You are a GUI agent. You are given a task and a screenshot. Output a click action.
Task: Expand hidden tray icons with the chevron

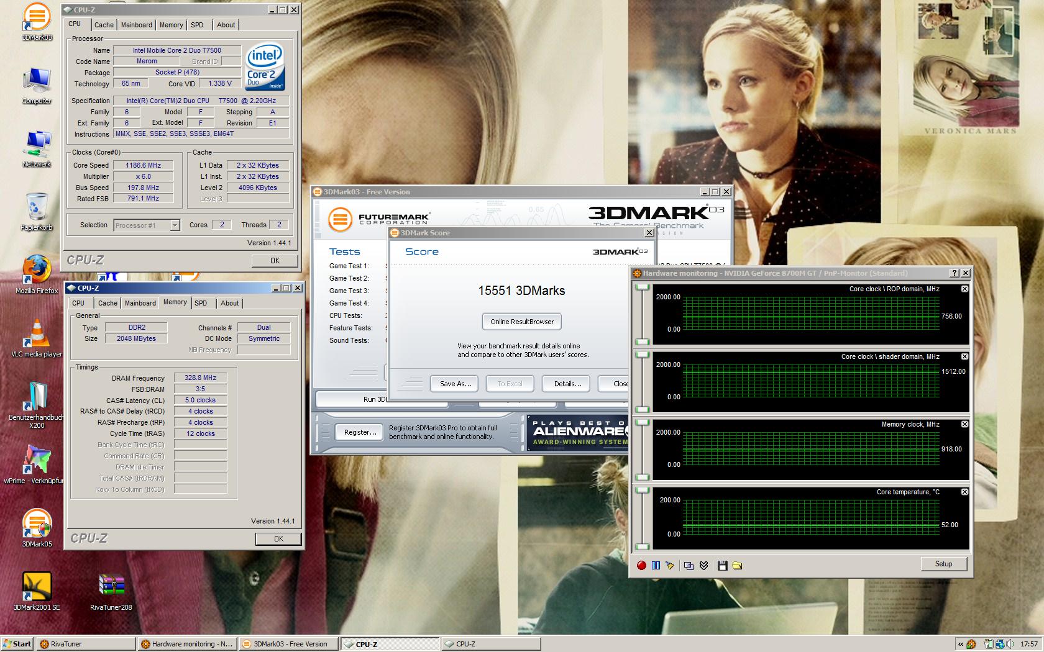point(961,644)
